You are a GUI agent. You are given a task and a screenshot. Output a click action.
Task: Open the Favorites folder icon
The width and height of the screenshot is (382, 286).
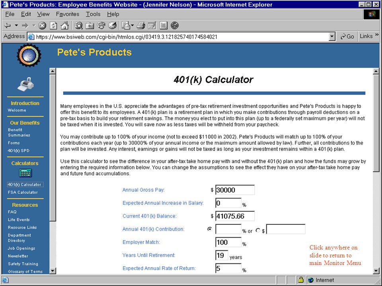tap(90, 25)
